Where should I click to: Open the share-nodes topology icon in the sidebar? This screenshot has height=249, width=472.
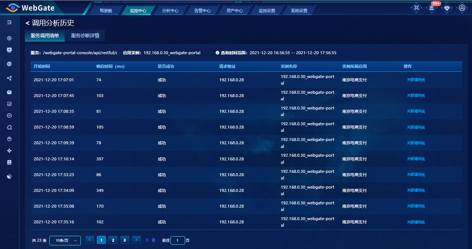10,78
